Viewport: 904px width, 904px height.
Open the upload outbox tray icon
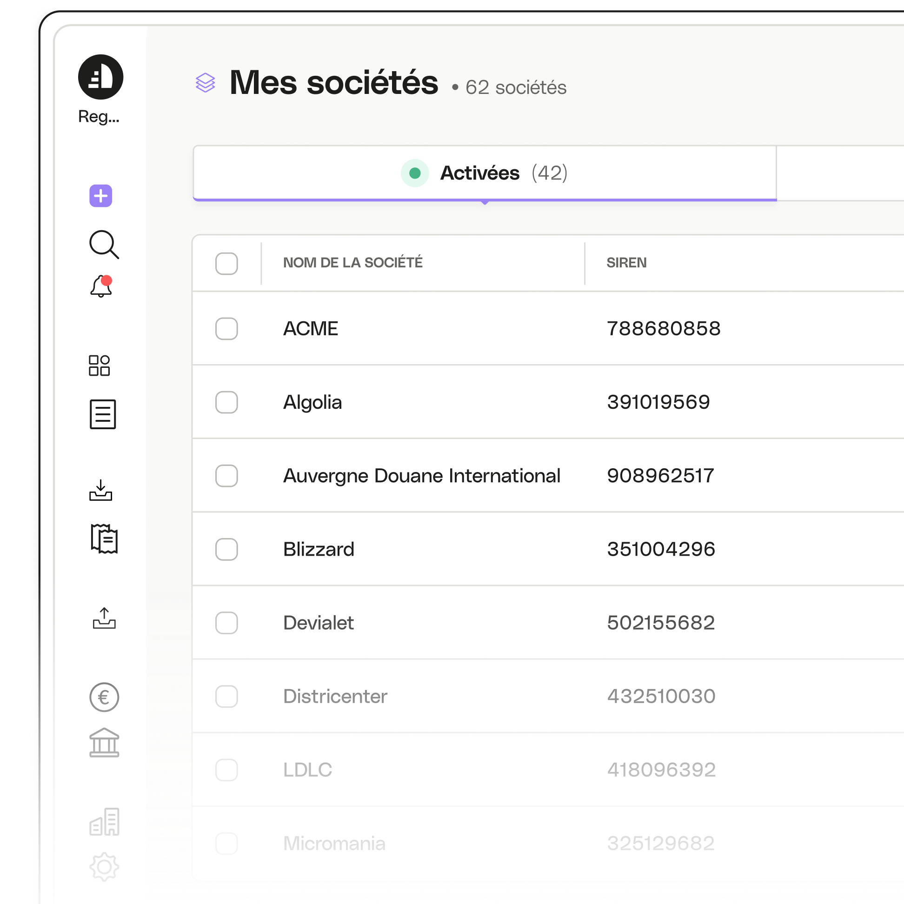(x=104, y=618)
